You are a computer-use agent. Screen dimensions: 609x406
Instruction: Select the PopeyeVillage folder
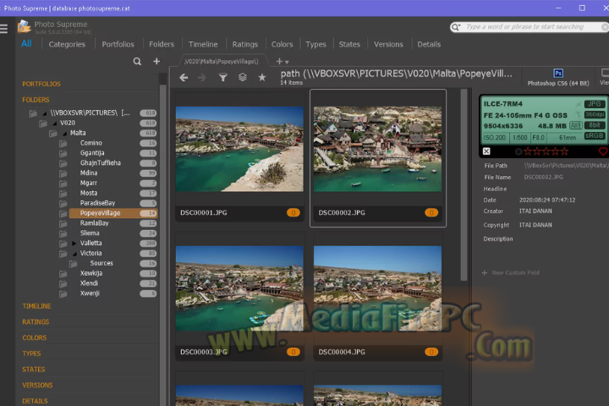tap(113, 213)
